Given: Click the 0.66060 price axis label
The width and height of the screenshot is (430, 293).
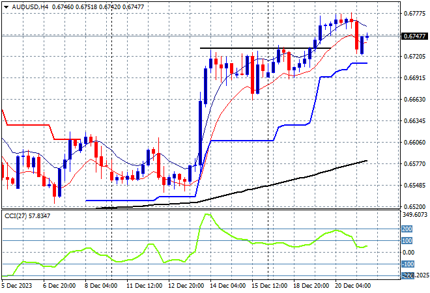Looking at the screenshot, I should pyautogui.click(x=414, y=142).
